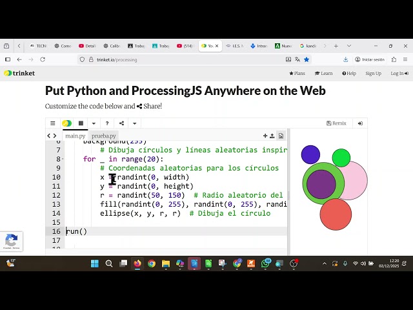Go to previous file with left chevron
Screen dimensions: 413x310
(x=49, y=136)
